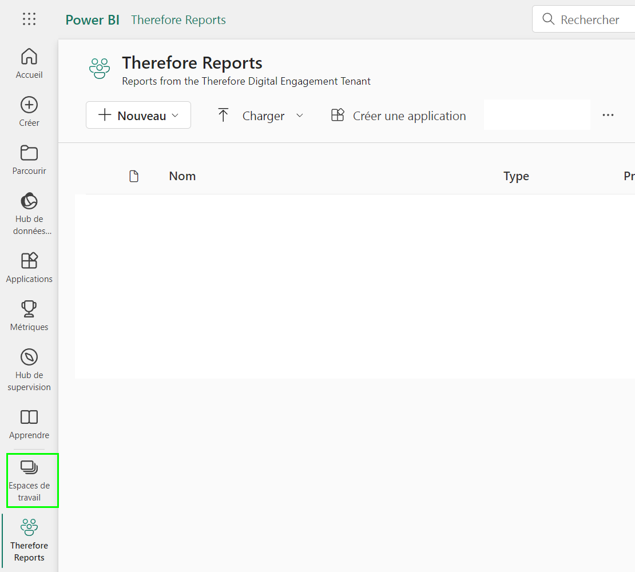Expand the Nouveau dropdown
This screenshot has width=635, height=572.
[x=138, y=115]
